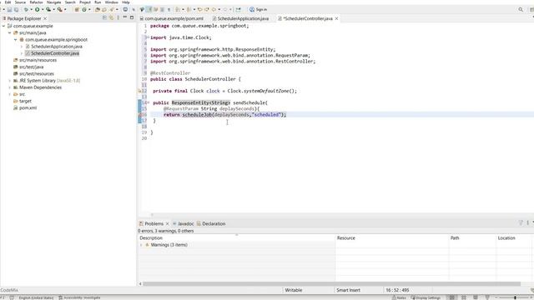The height and width of the screenshot is (300, 534).
Task: Collapse the src/main/java folder node
Action: [9, 32]
